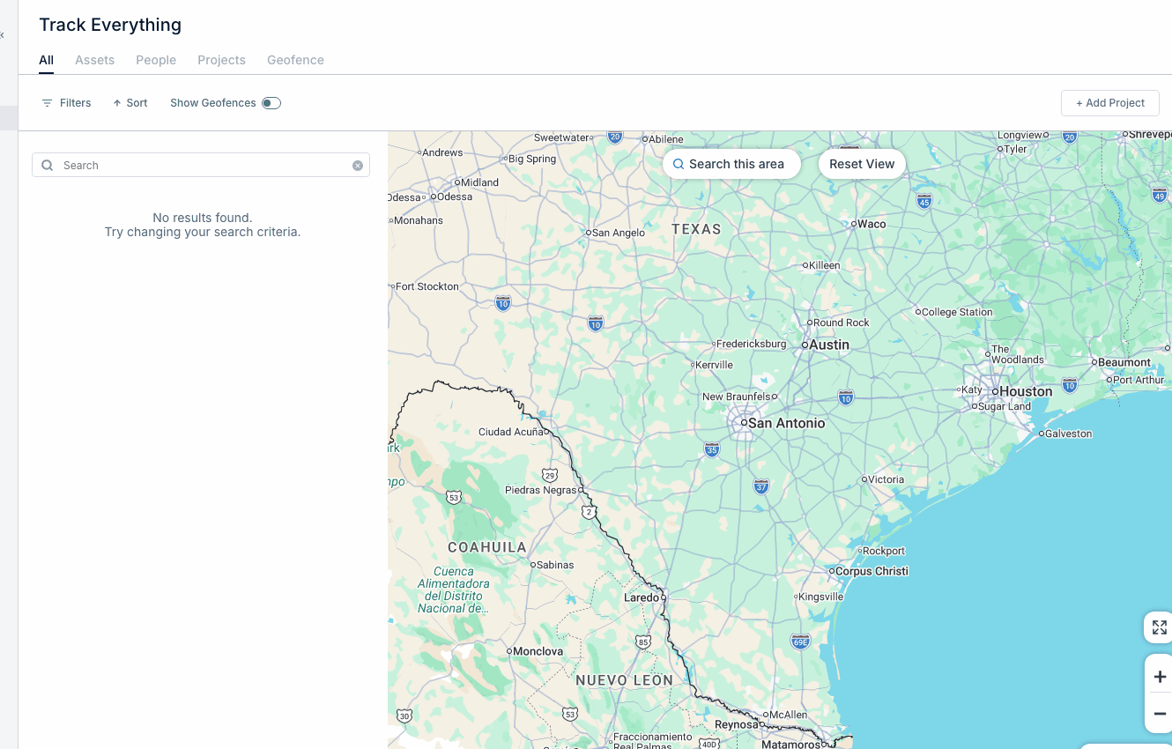Expand the map to fullscreen
The height and width of the screenshot is (749, 1172).
tap(1159, 627)
